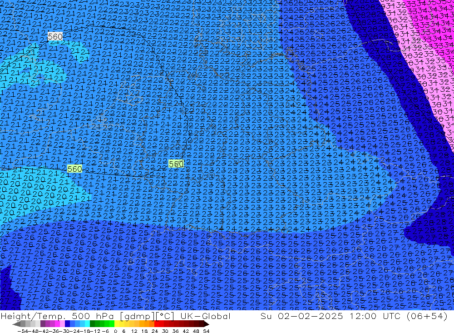Click the "54" legend scale value
Image resolution: width=454 pixels, height=333 pixels.
tap(206, 331)
